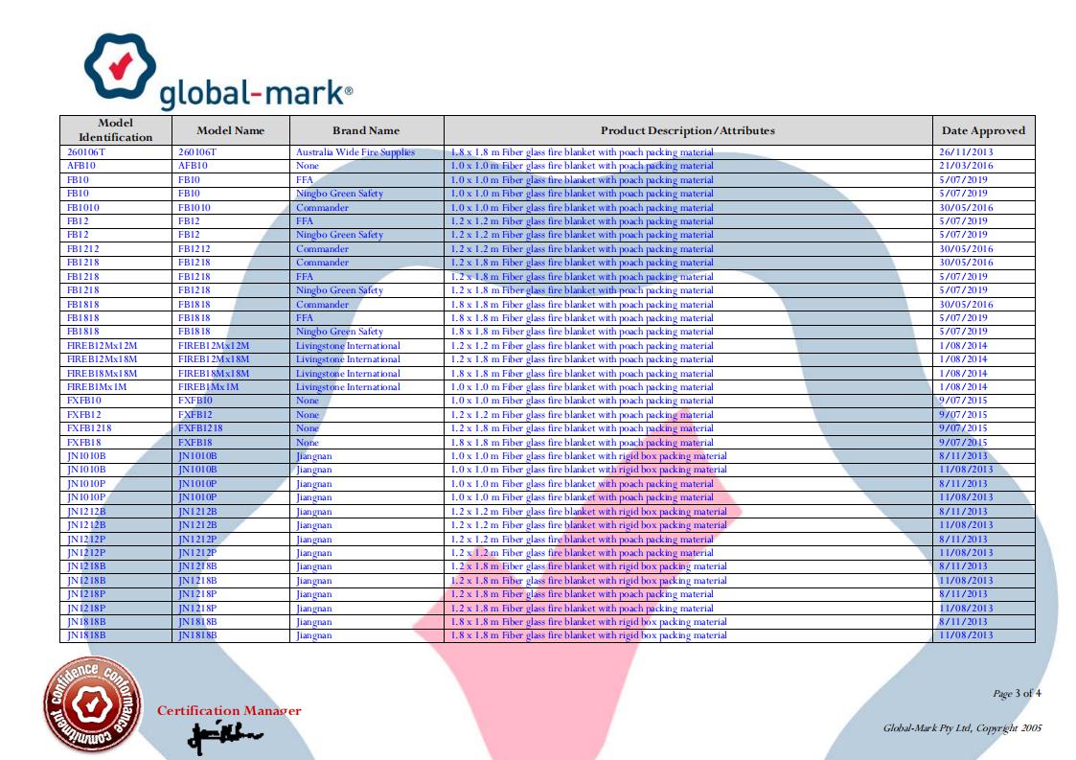This screenshot has height=760, width=1076.
Task: Select "FB1010" in the Model Identification column
Action: pos(83,207)
